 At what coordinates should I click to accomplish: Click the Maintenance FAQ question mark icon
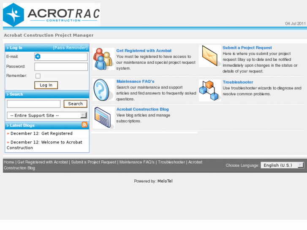[103, 90]
